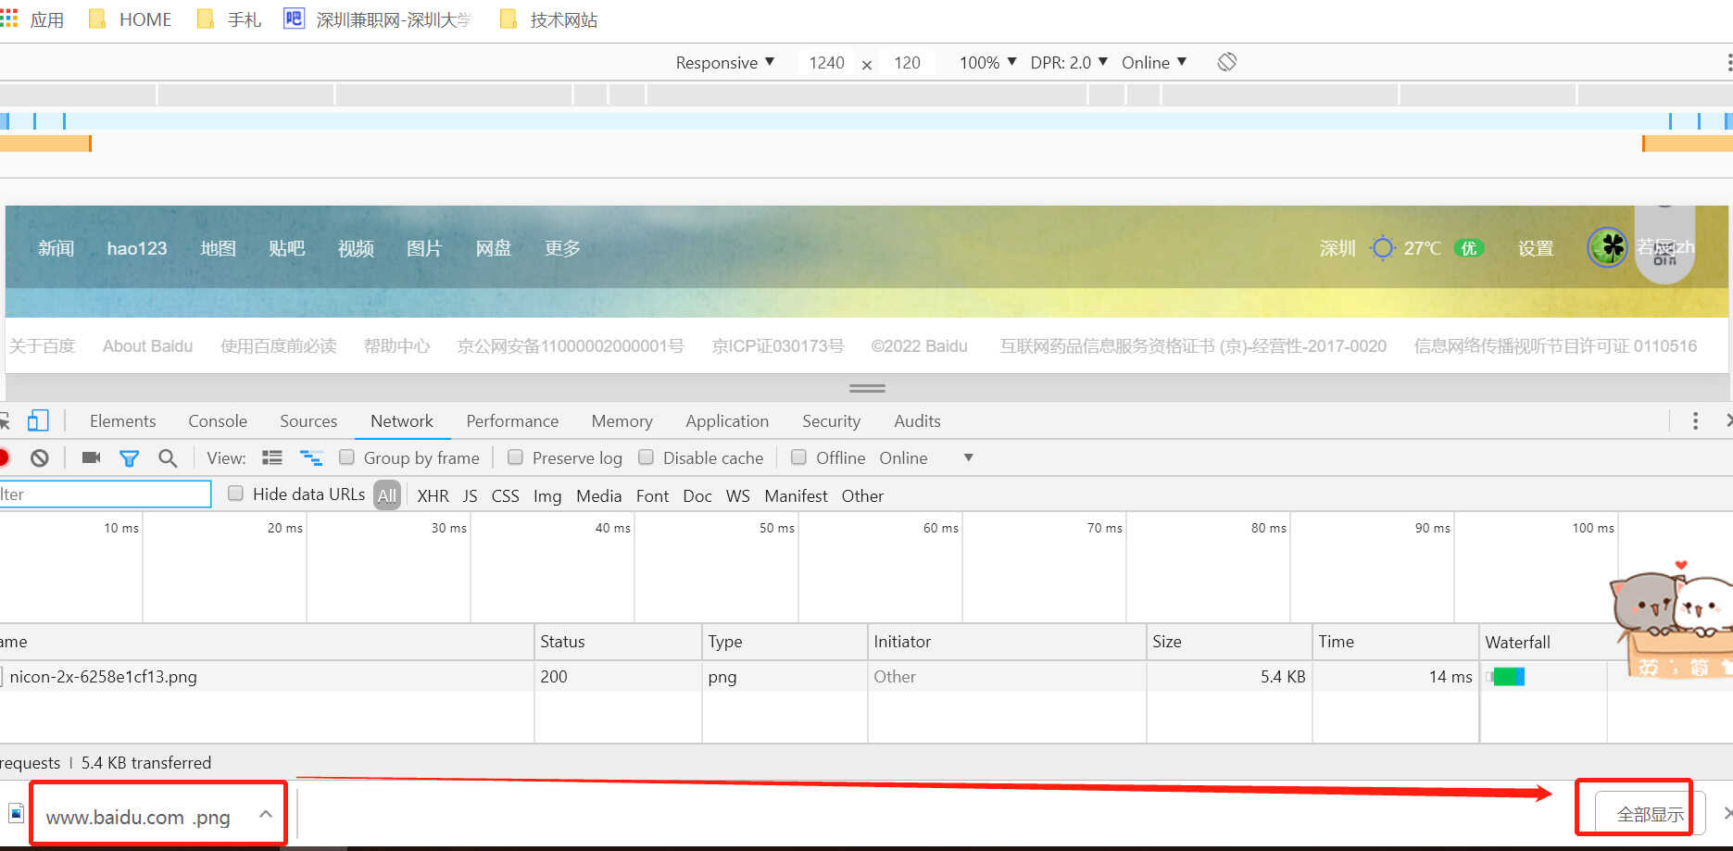
Task: Open the HOME bookmark folder
Action: click(x=130, y=19)
